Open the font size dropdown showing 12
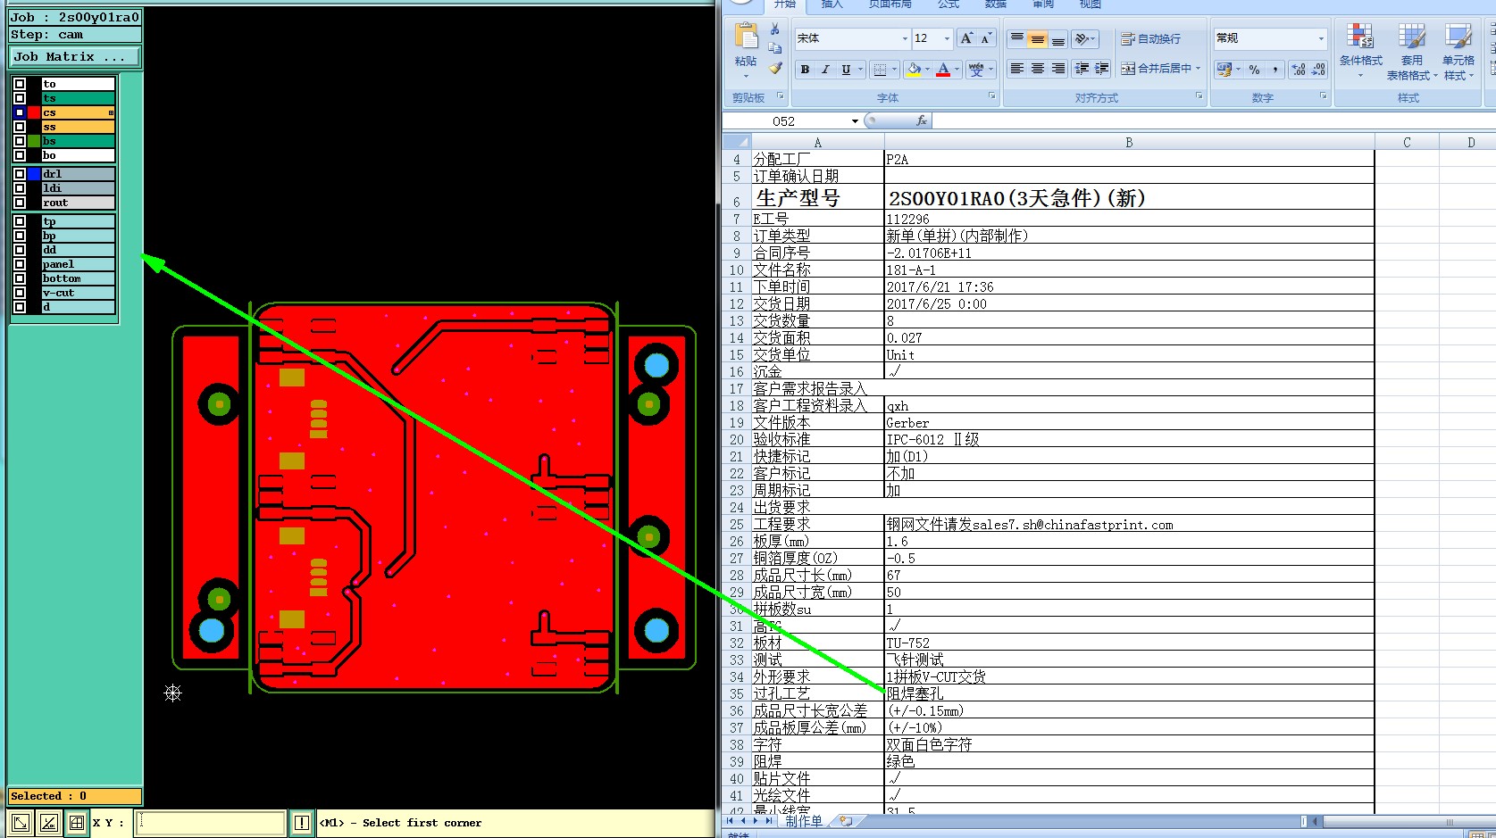This screenshot has width=1496, height=838. click(x=948, y=38)
